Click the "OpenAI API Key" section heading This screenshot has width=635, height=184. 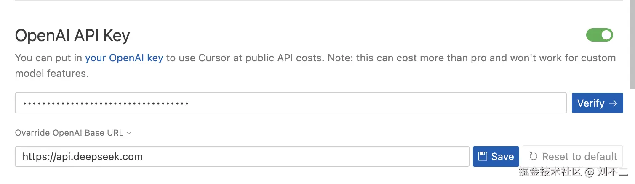tap(72, 36)
